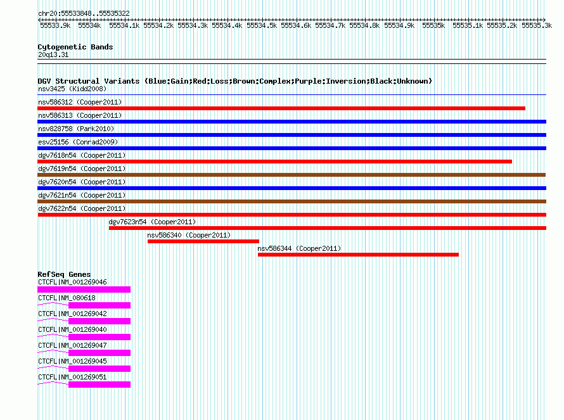Click the nsv586344 red loss bar

(x=358, y=255)
